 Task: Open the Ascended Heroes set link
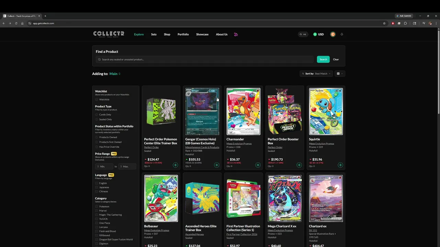(195, 234)
